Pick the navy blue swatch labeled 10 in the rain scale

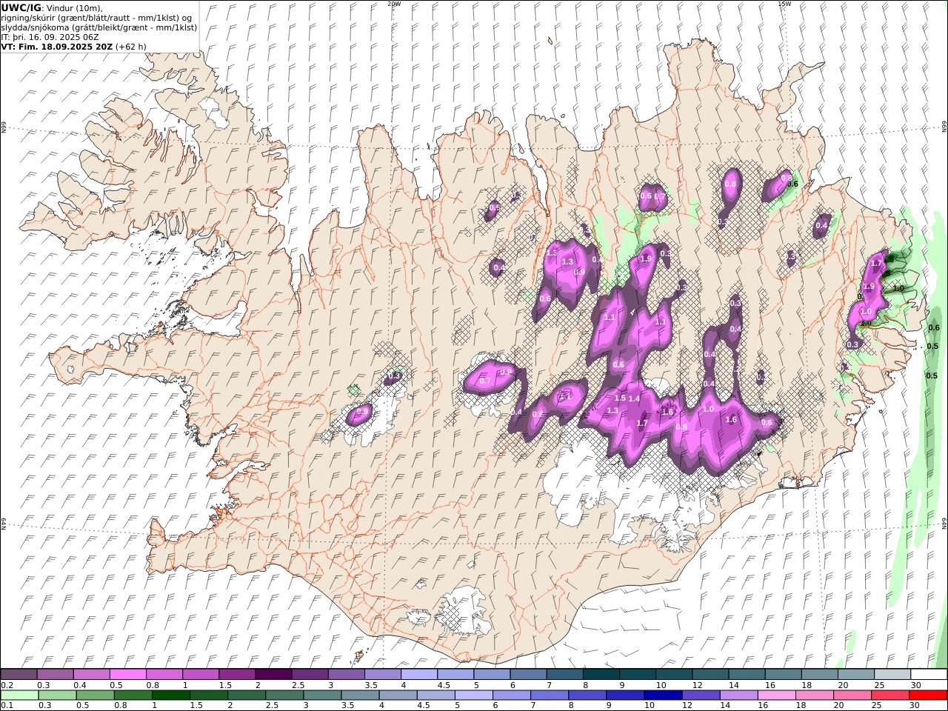click(x=663, y=695)
